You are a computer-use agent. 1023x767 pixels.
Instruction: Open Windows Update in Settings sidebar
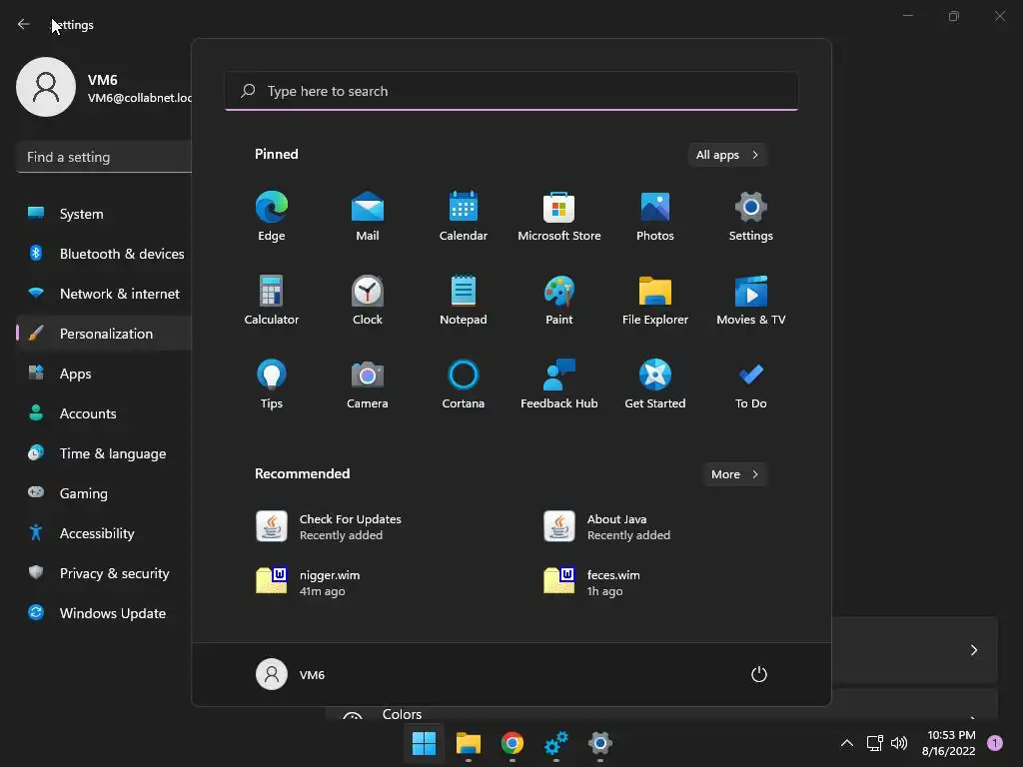(104, 613)
